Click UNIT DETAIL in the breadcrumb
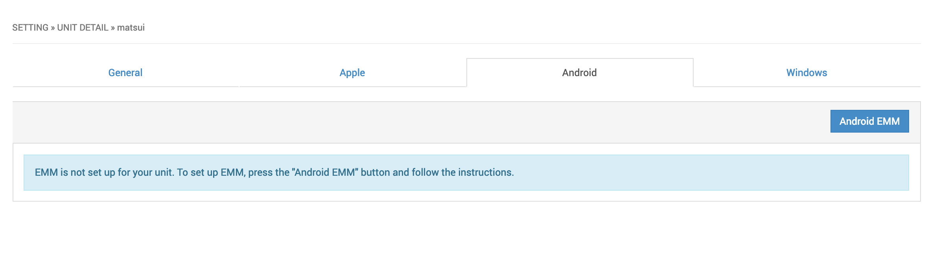The image size is (928, 255). [83, 27]
